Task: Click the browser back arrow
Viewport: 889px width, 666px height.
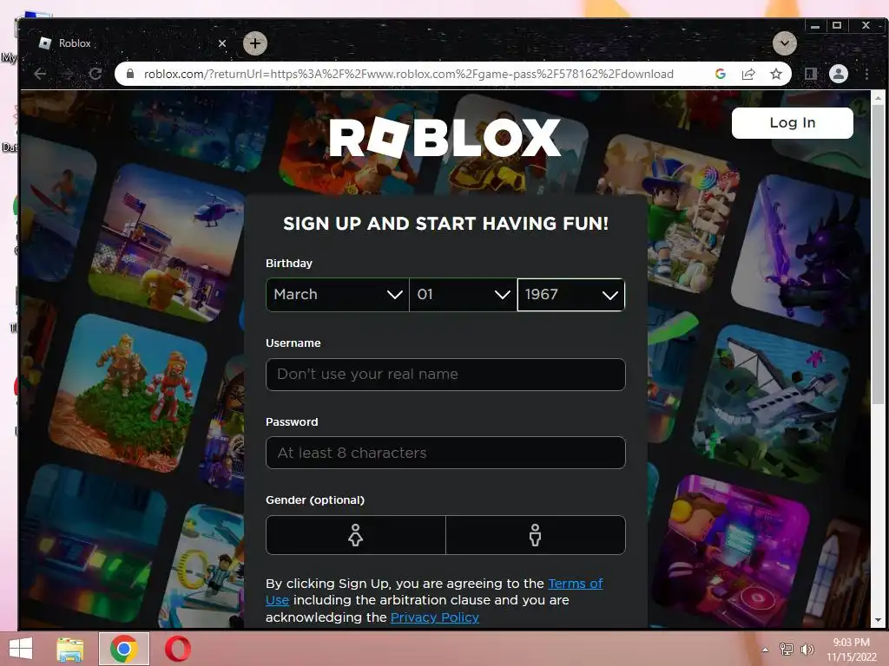Action: [40, 74]
